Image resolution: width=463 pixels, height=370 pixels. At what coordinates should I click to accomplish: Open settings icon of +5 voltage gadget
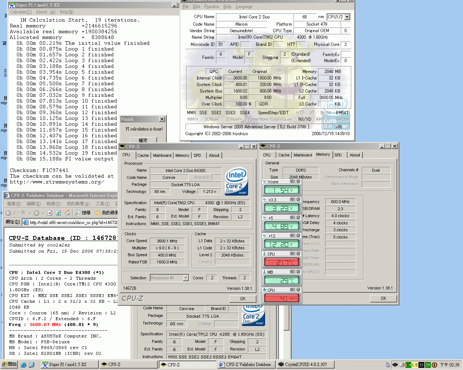293,218
